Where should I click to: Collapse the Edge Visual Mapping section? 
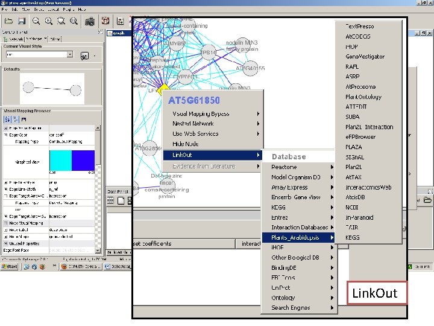[6, 128]
